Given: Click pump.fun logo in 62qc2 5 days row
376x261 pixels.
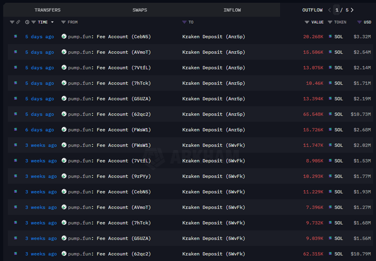Looking at the screenshot, I should (x=64, y=114).
